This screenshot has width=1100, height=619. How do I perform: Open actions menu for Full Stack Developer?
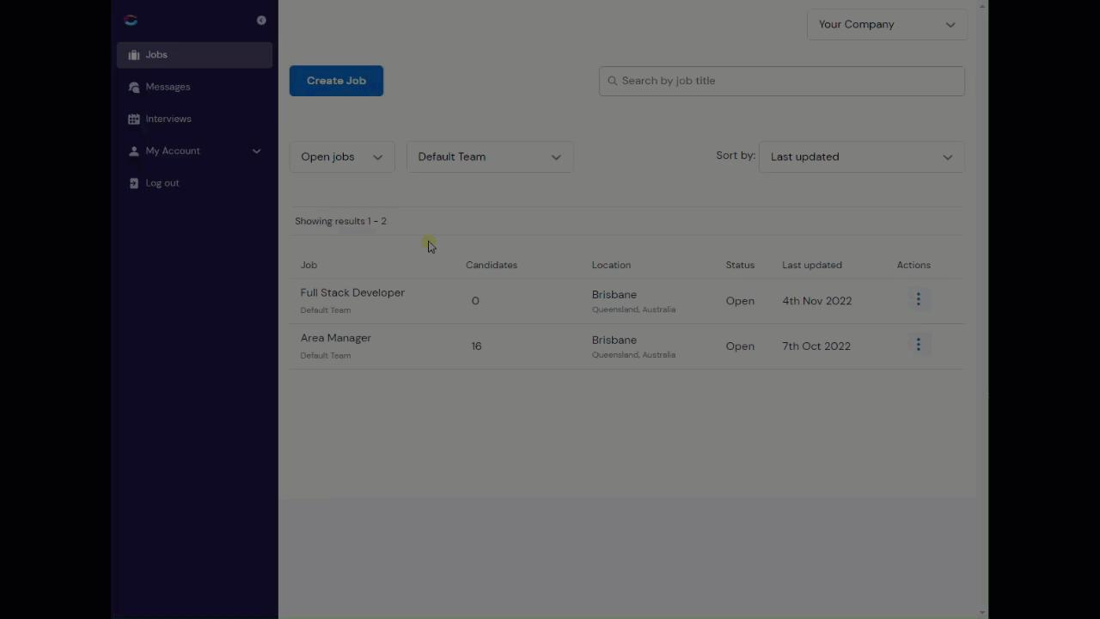click(x=918, y=299)
